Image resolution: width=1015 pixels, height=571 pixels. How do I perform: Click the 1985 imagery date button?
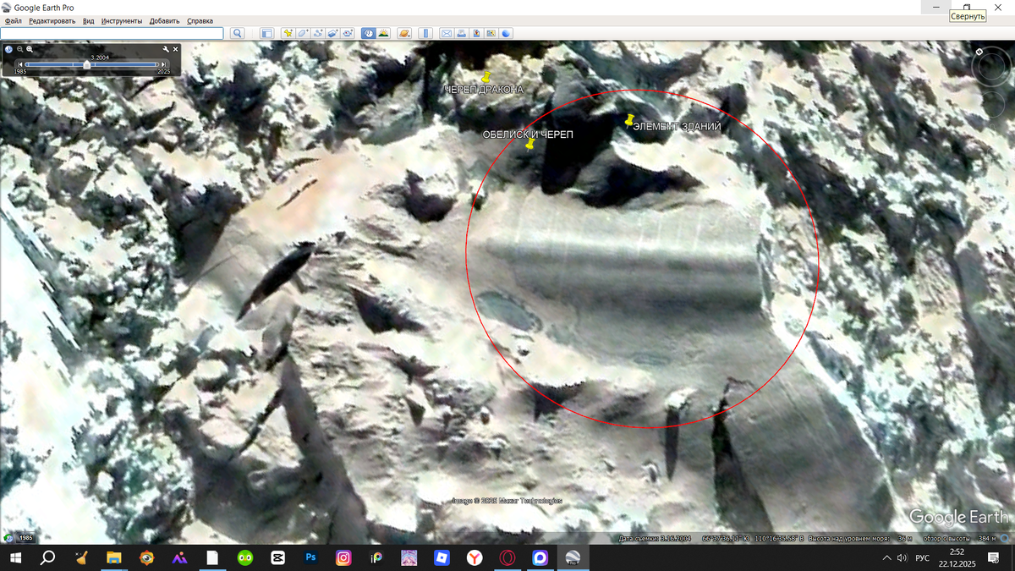point(25,538)
